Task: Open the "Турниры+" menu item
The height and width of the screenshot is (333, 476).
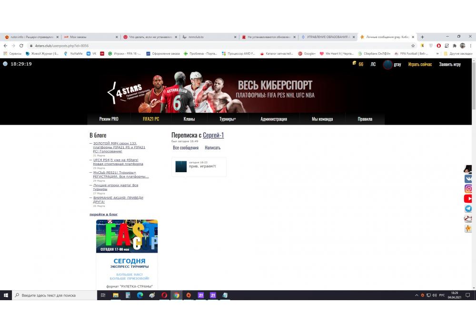Action: [x=228, y=119]
